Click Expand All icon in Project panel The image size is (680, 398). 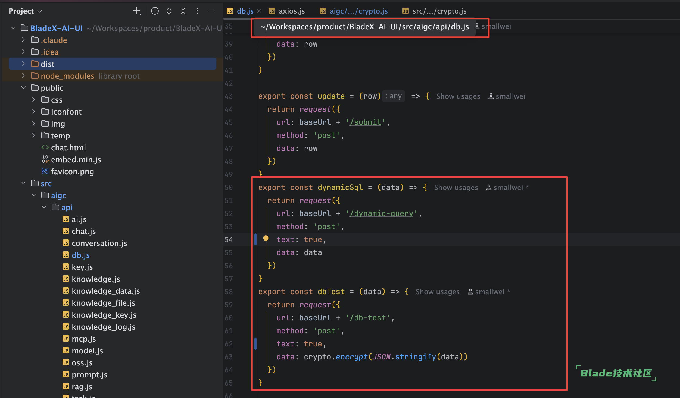click(169, 11)
